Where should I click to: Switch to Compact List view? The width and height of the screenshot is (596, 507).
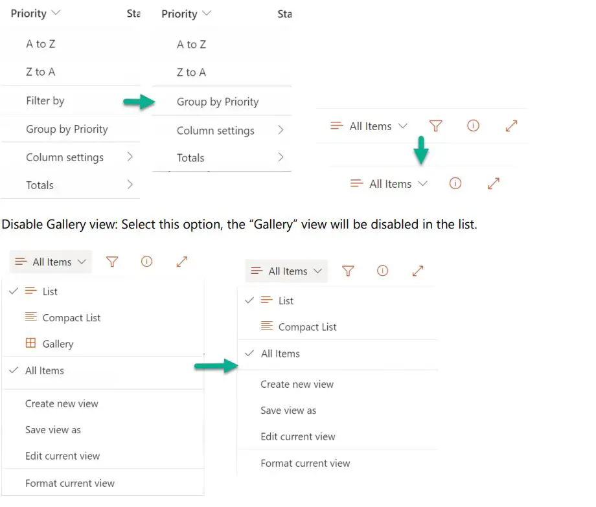71,317
